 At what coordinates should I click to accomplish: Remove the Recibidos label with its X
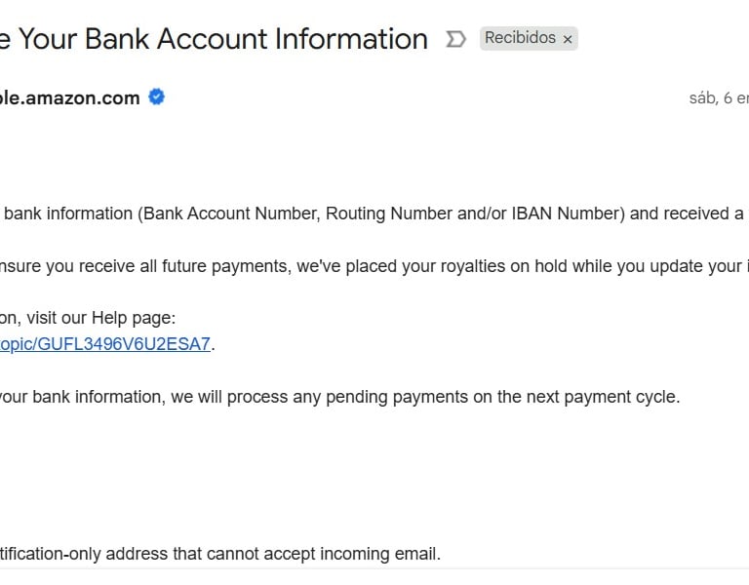tap(568, 39)
